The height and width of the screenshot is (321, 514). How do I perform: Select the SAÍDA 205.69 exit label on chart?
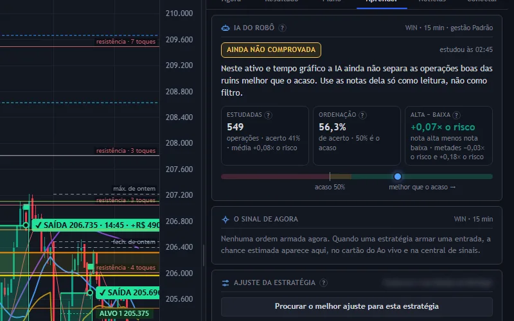coord(128,293)
